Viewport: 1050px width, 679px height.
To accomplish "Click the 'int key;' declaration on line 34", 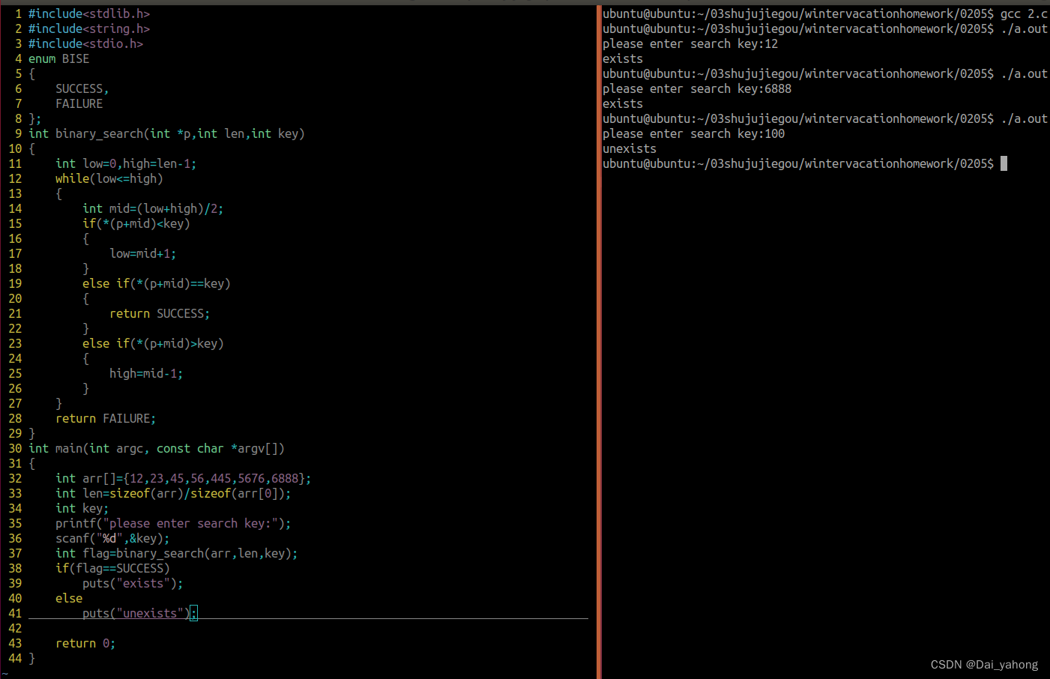I will tap(82, 508).
